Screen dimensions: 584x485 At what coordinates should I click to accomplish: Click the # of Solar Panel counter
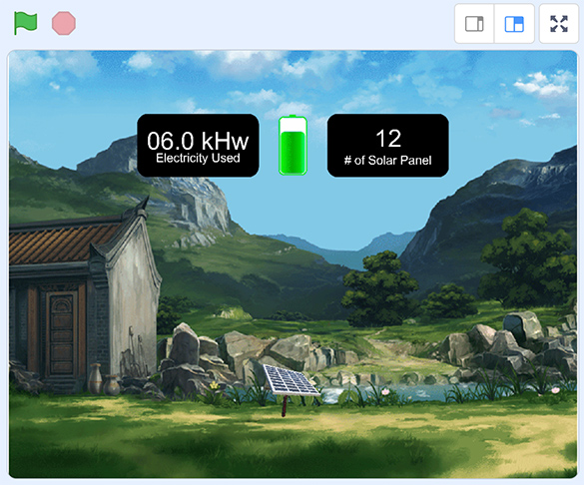coord(387,146)
